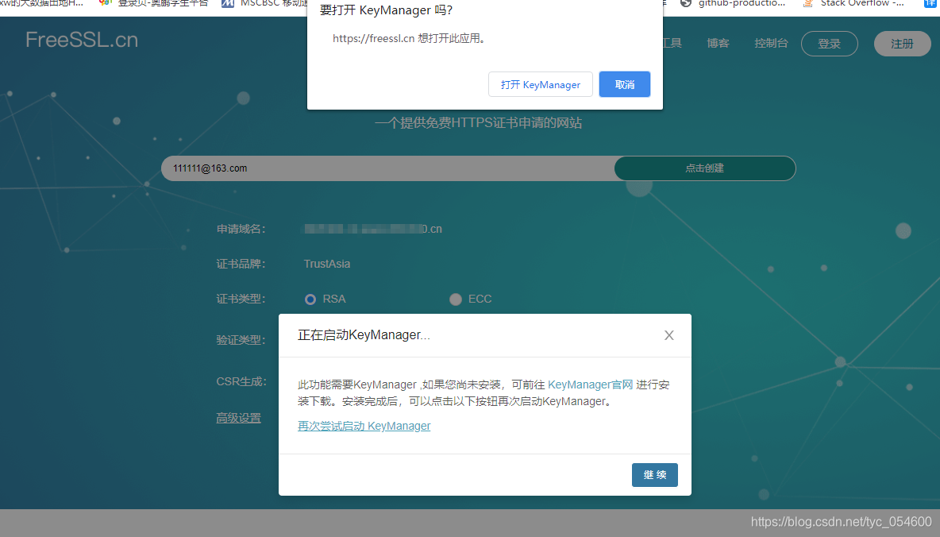
Task: Open the 工具 menu item
Action: point(672,43)
